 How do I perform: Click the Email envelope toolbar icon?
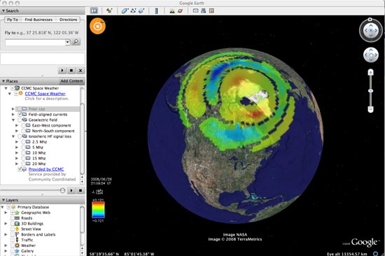195,10
